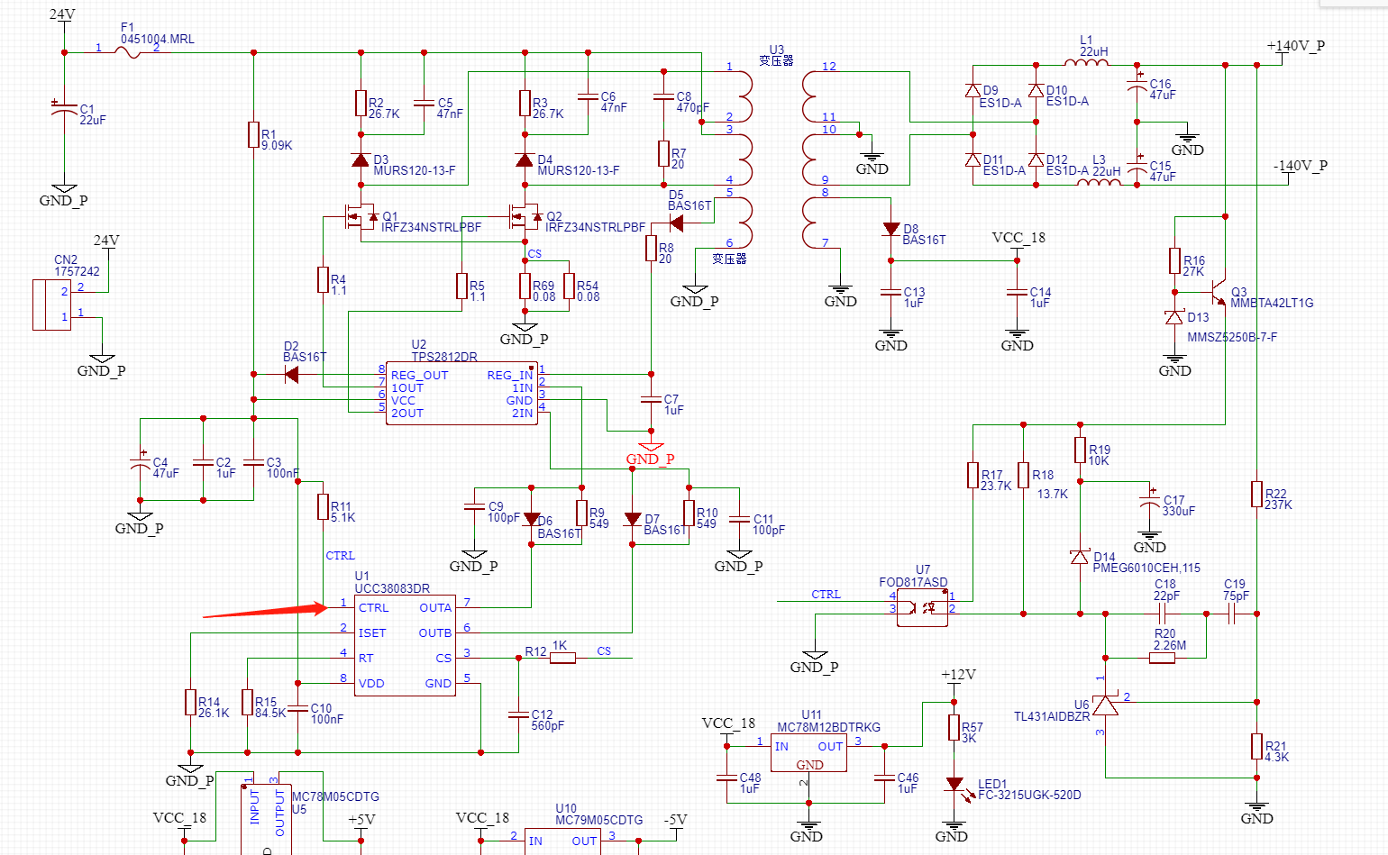Image resolution: width=1388 pixels, height=855 pixels.
Task: Pick the D2 BAS16T diode symbol
Action: coord(291,374)
